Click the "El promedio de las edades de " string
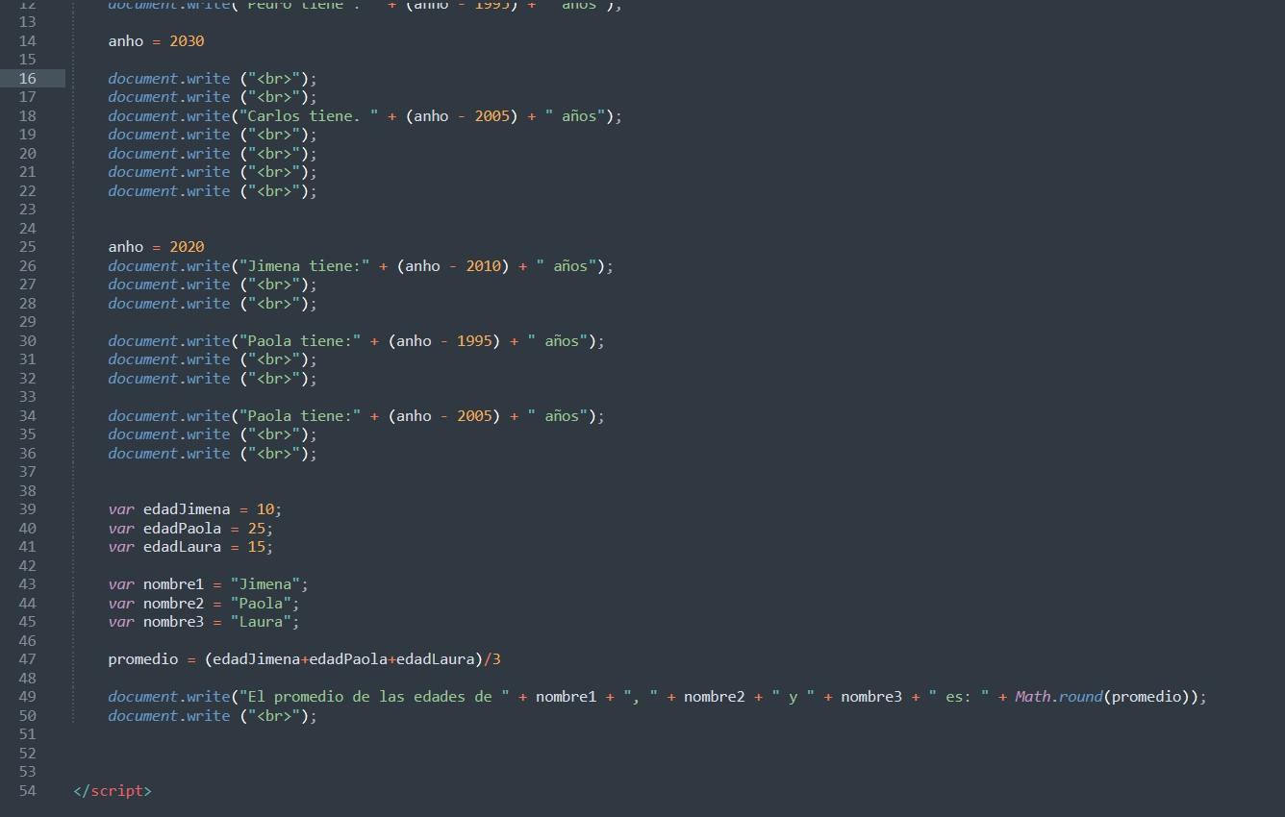1285x817 pixels. [374, 697]
